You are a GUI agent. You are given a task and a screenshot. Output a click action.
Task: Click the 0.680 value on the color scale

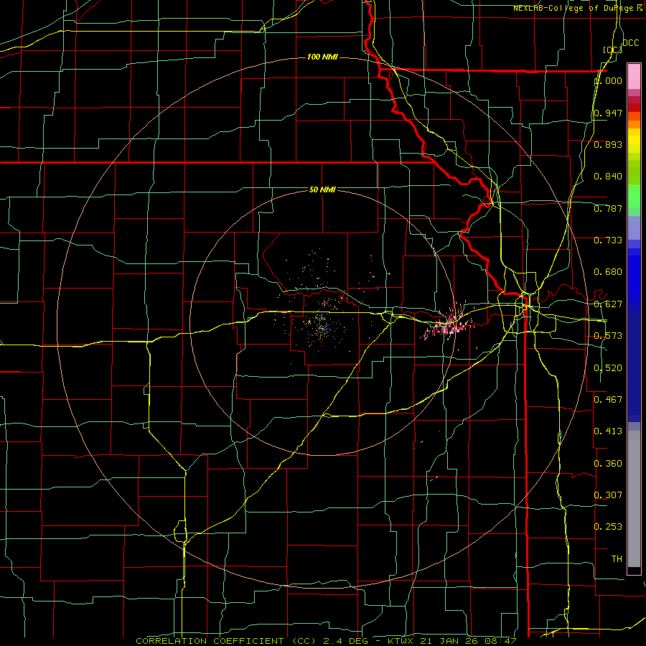pyautogui.click(x=608, y=272)
